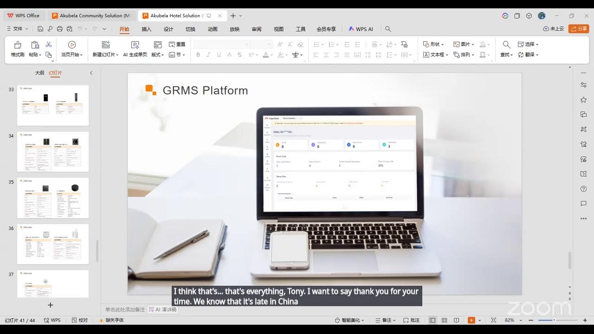Open the Animation (动画) ribbon tab
The image size is (594, 334).
tap(213, 29)
